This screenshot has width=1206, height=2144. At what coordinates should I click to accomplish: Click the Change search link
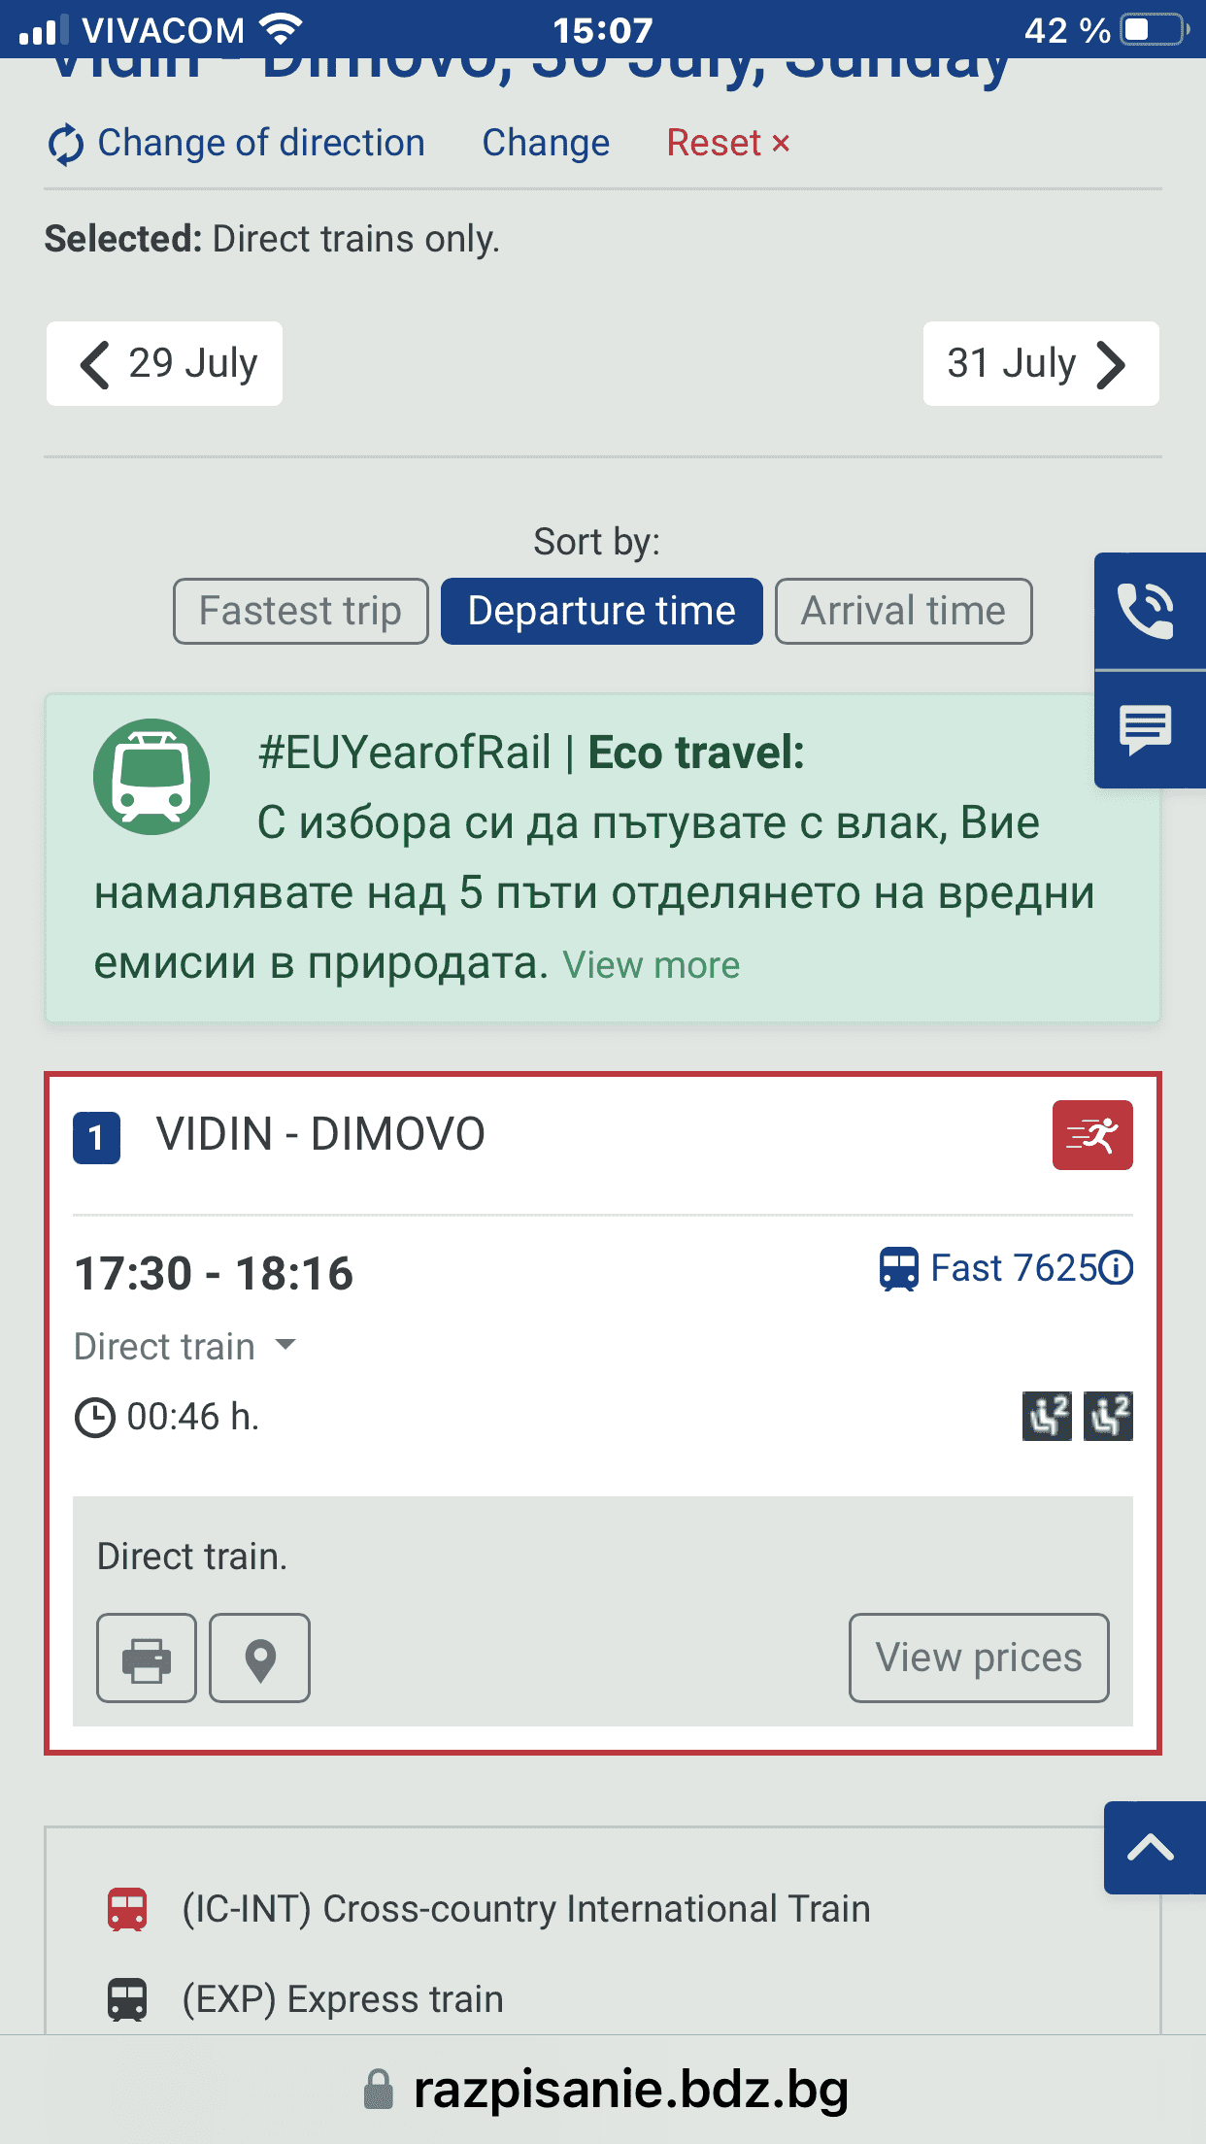[546, 143]
